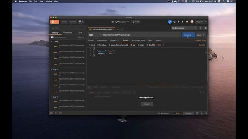
Task: Open the Import dialog
Action: (64, 22)
